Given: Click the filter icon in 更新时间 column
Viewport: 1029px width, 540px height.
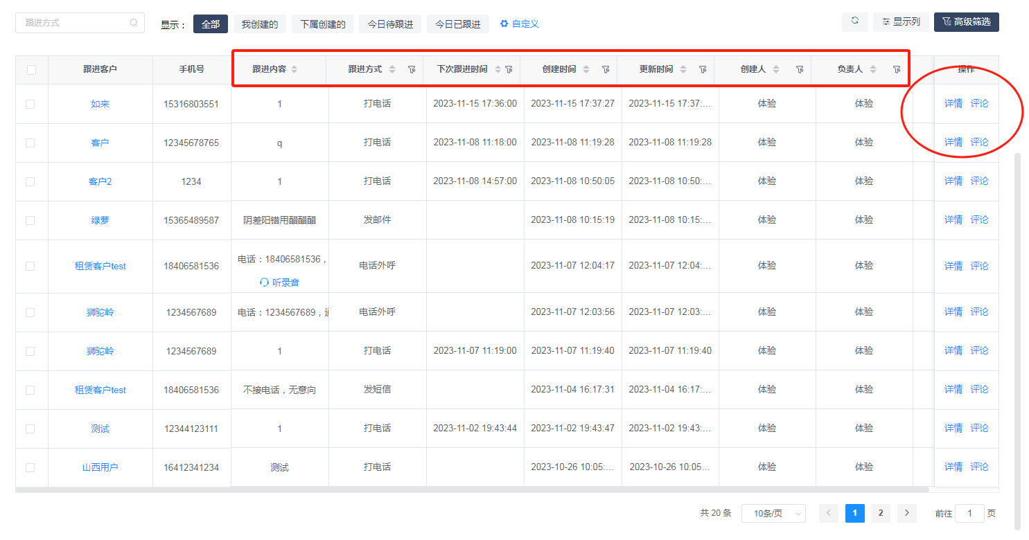Looking at the screenshot, I should pyautogui.click(x=703, y=69).
